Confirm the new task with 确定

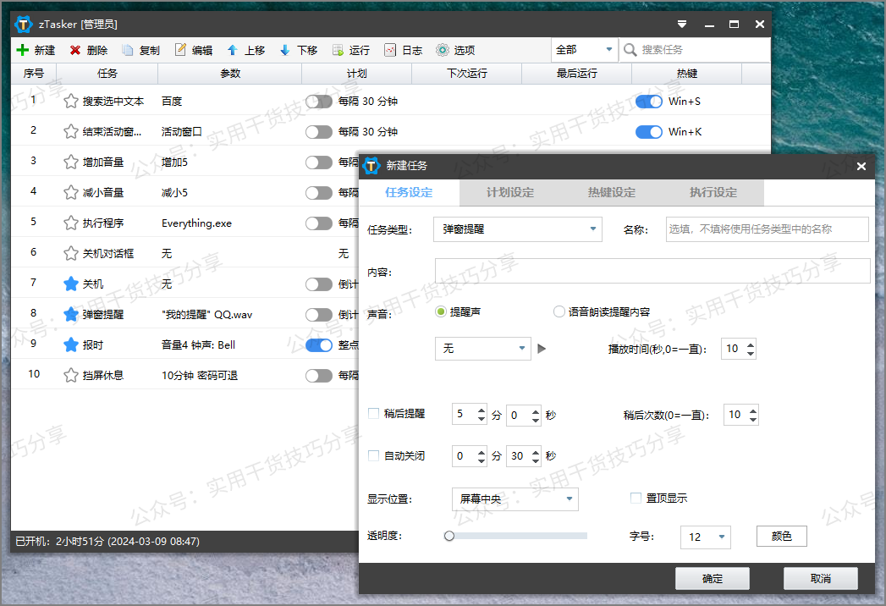click(712, 578)
